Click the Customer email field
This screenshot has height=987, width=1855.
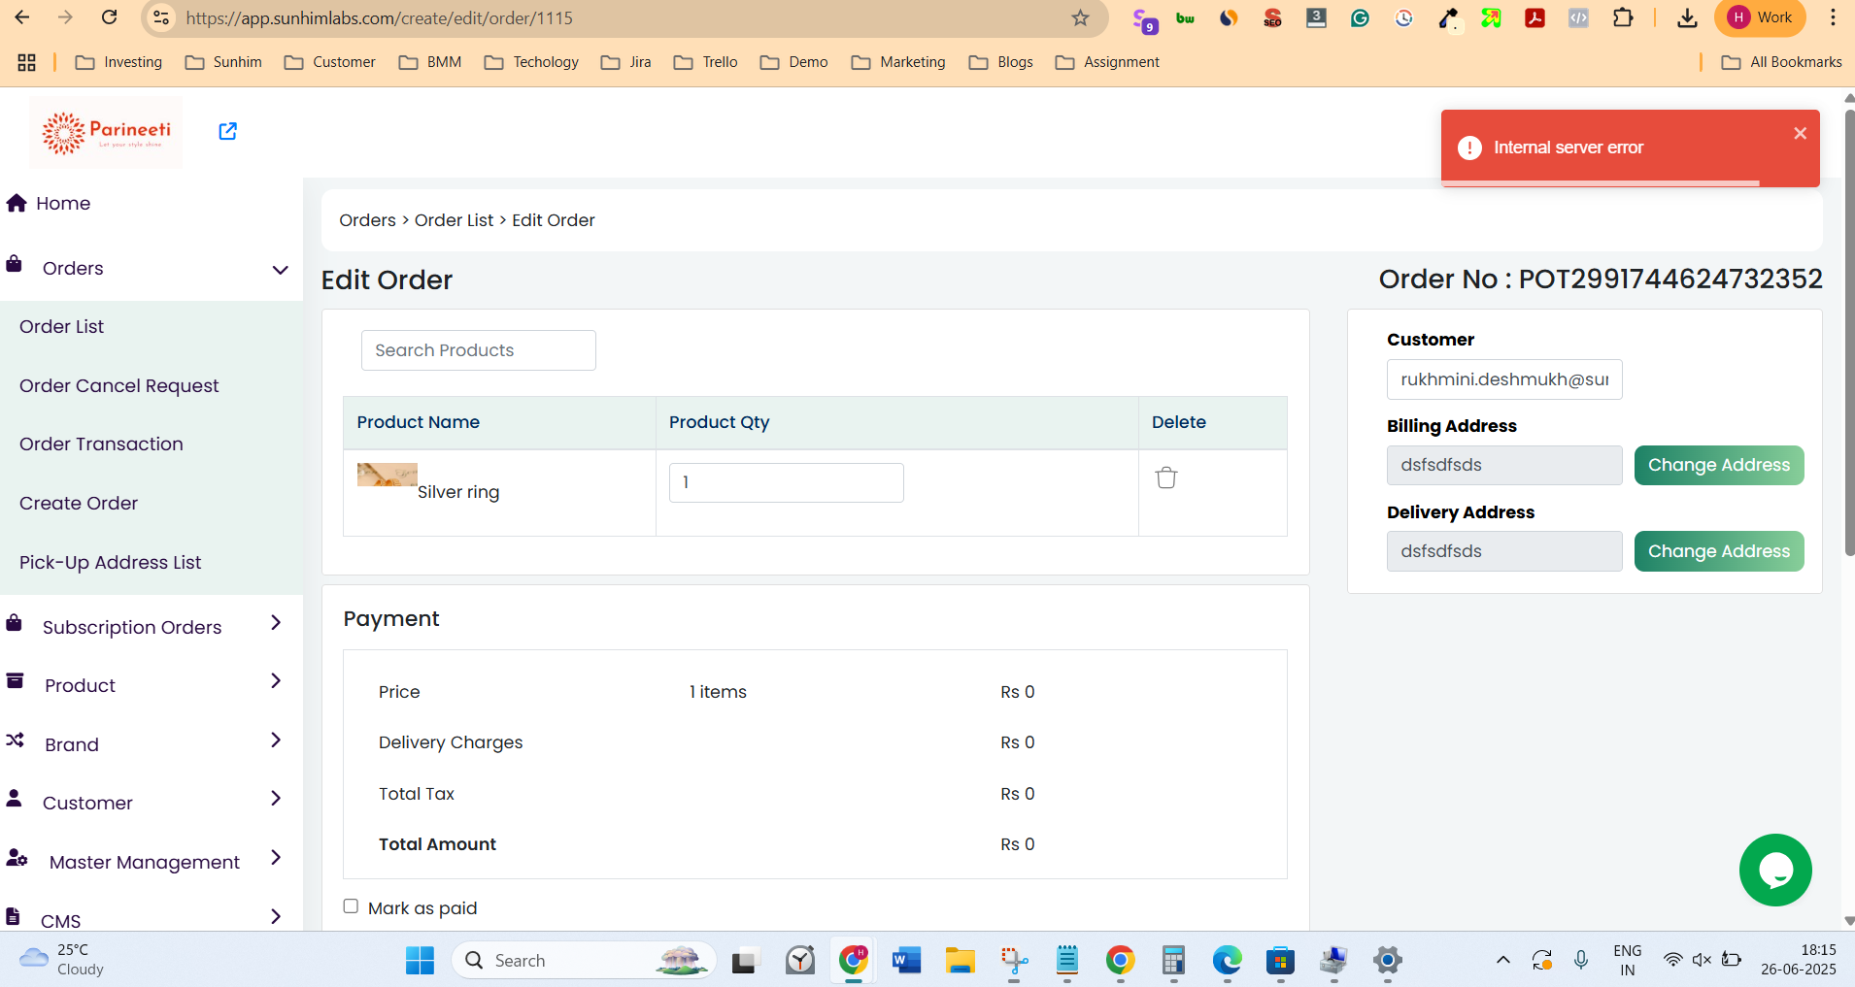pos(1504,379)
